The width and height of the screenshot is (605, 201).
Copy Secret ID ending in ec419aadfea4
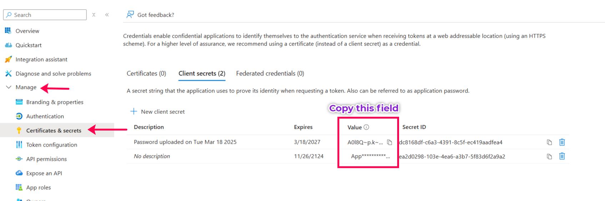click(x=549, y=142)
